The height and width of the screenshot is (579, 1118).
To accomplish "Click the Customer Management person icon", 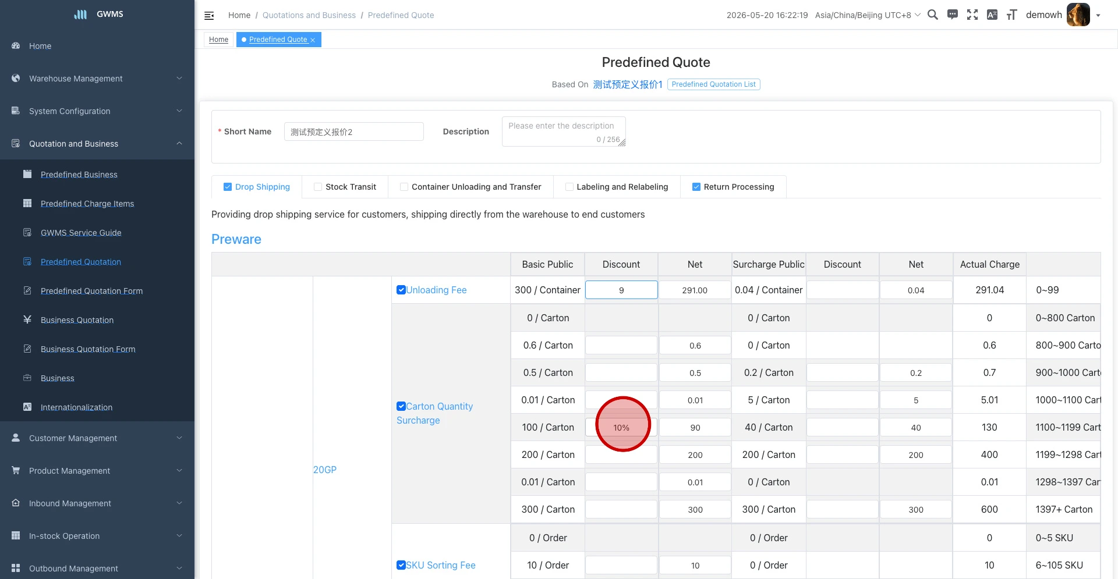I will pyautogui.click(x=16, y=438).
